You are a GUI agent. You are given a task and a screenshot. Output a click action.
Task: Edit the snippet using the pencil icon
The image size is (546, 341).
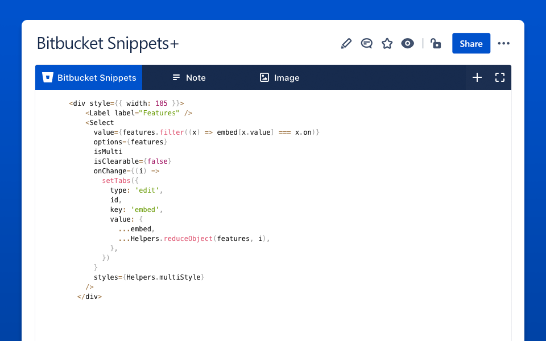(346, 43)
